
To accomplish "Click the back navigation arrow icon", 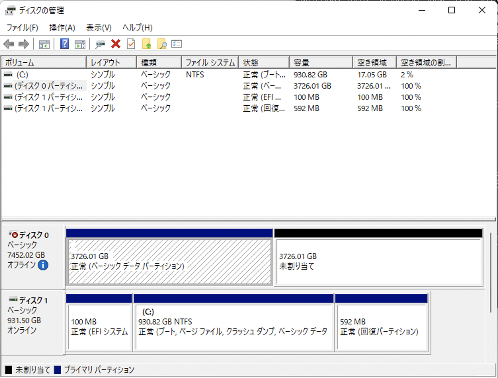I will point(8,44).
